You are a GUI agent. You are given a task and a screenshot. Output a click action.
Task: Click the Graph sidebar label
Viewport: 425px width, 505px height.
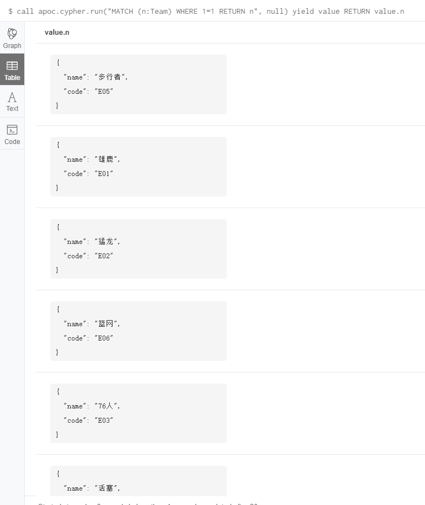(12, 46)
